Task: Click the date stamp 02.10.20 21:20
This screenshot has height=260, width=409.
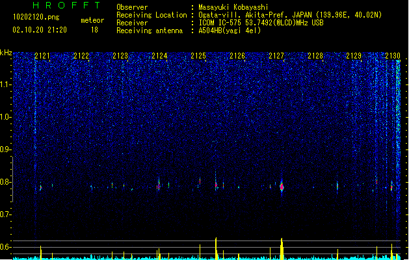Action: [40, 30]
